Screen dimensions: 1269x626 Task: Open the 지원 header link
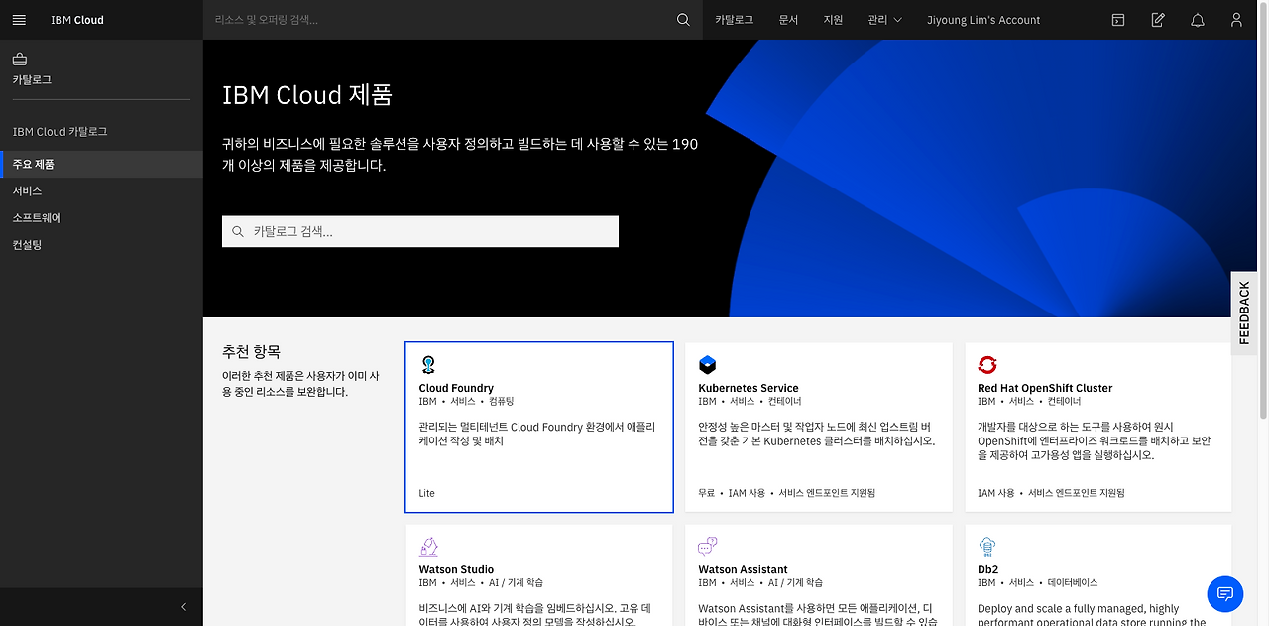click(833, 20)
